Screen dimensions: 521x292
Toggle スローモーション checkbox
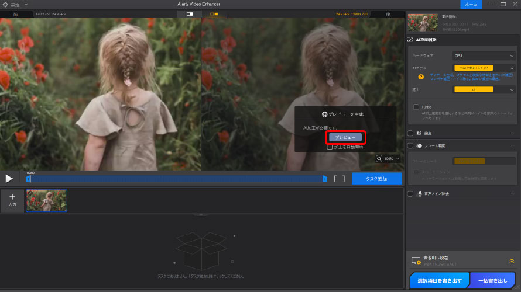pos(416,172)
